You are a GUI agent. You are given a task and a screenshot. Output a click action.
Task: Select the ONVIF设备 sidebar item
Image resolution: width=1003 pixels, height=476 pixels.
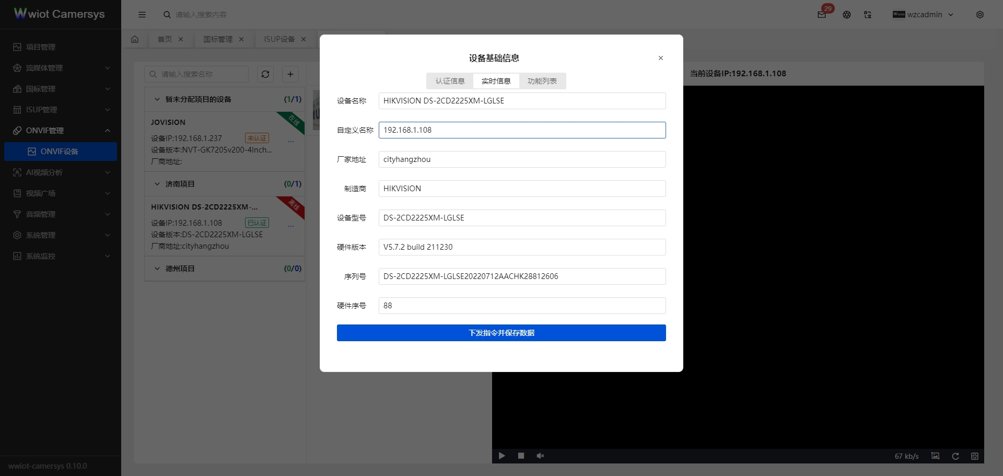pos(59,152)
